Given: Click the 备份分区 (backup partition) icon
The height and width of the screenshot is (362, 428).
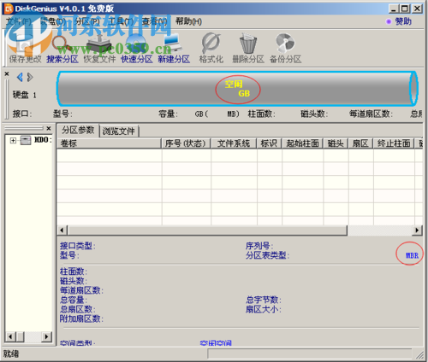Looking at the screenshot, I should point(285,49).
